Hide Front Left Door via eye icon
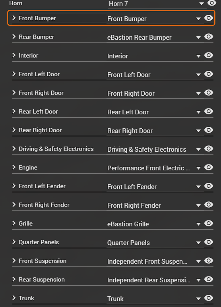Viewport: 221px width, 307px height. point(208,74)
